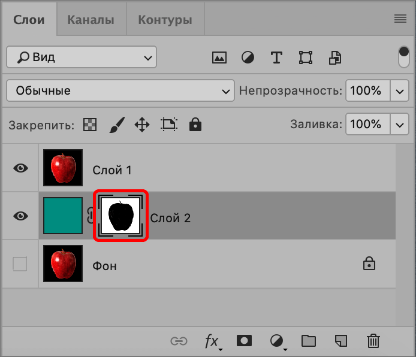
Task: Filter for smart objects icon
Action: point(335,58)
